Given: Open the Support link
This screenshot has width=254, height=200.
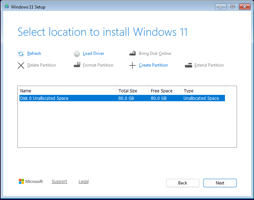Looking at the screenshot, I should (59, 182).
